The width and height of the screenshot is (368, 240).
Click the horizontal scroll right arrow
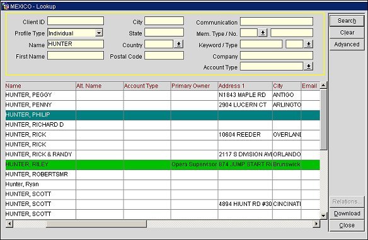[x=316, y=224]
